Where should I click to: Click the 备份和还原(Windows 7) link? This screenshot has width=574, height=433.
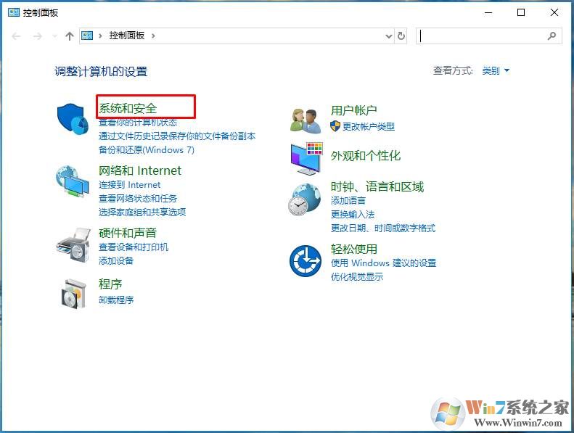(147, 149)
